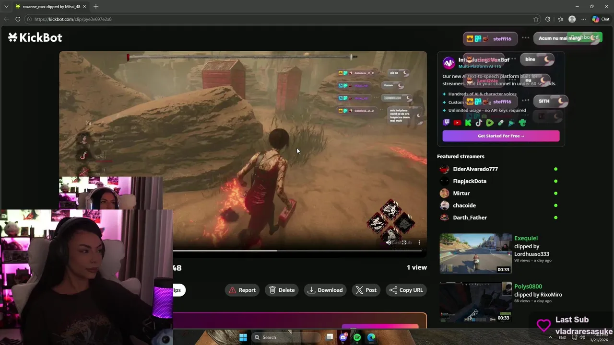Download the clip
This screenshot has height=345, width=614.
(325, 290)
